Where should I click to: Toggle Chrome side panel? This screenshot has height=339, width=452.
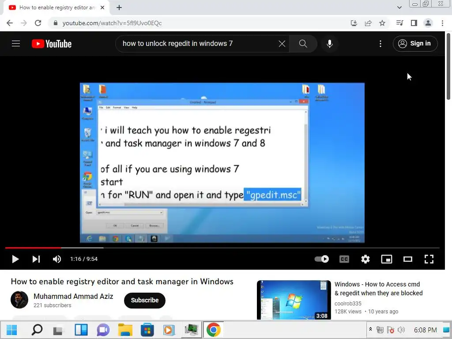(414, 23)
